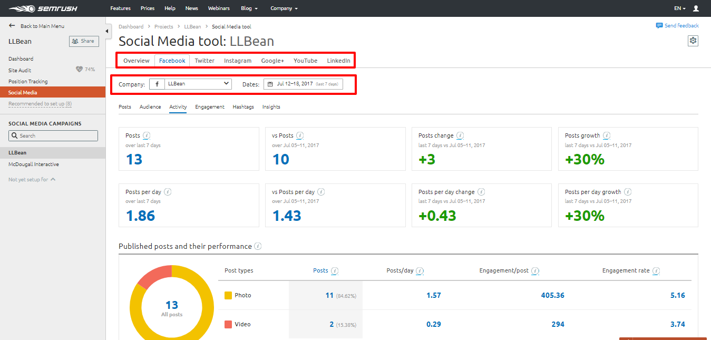Click the SEMrush logo
Viewport: 711px width, 340px height.
[x=37, y=8]
